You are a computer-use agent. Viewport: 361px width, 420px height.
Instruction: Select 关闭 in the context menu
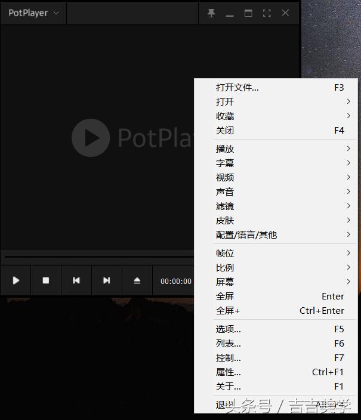tap(276, 131)
